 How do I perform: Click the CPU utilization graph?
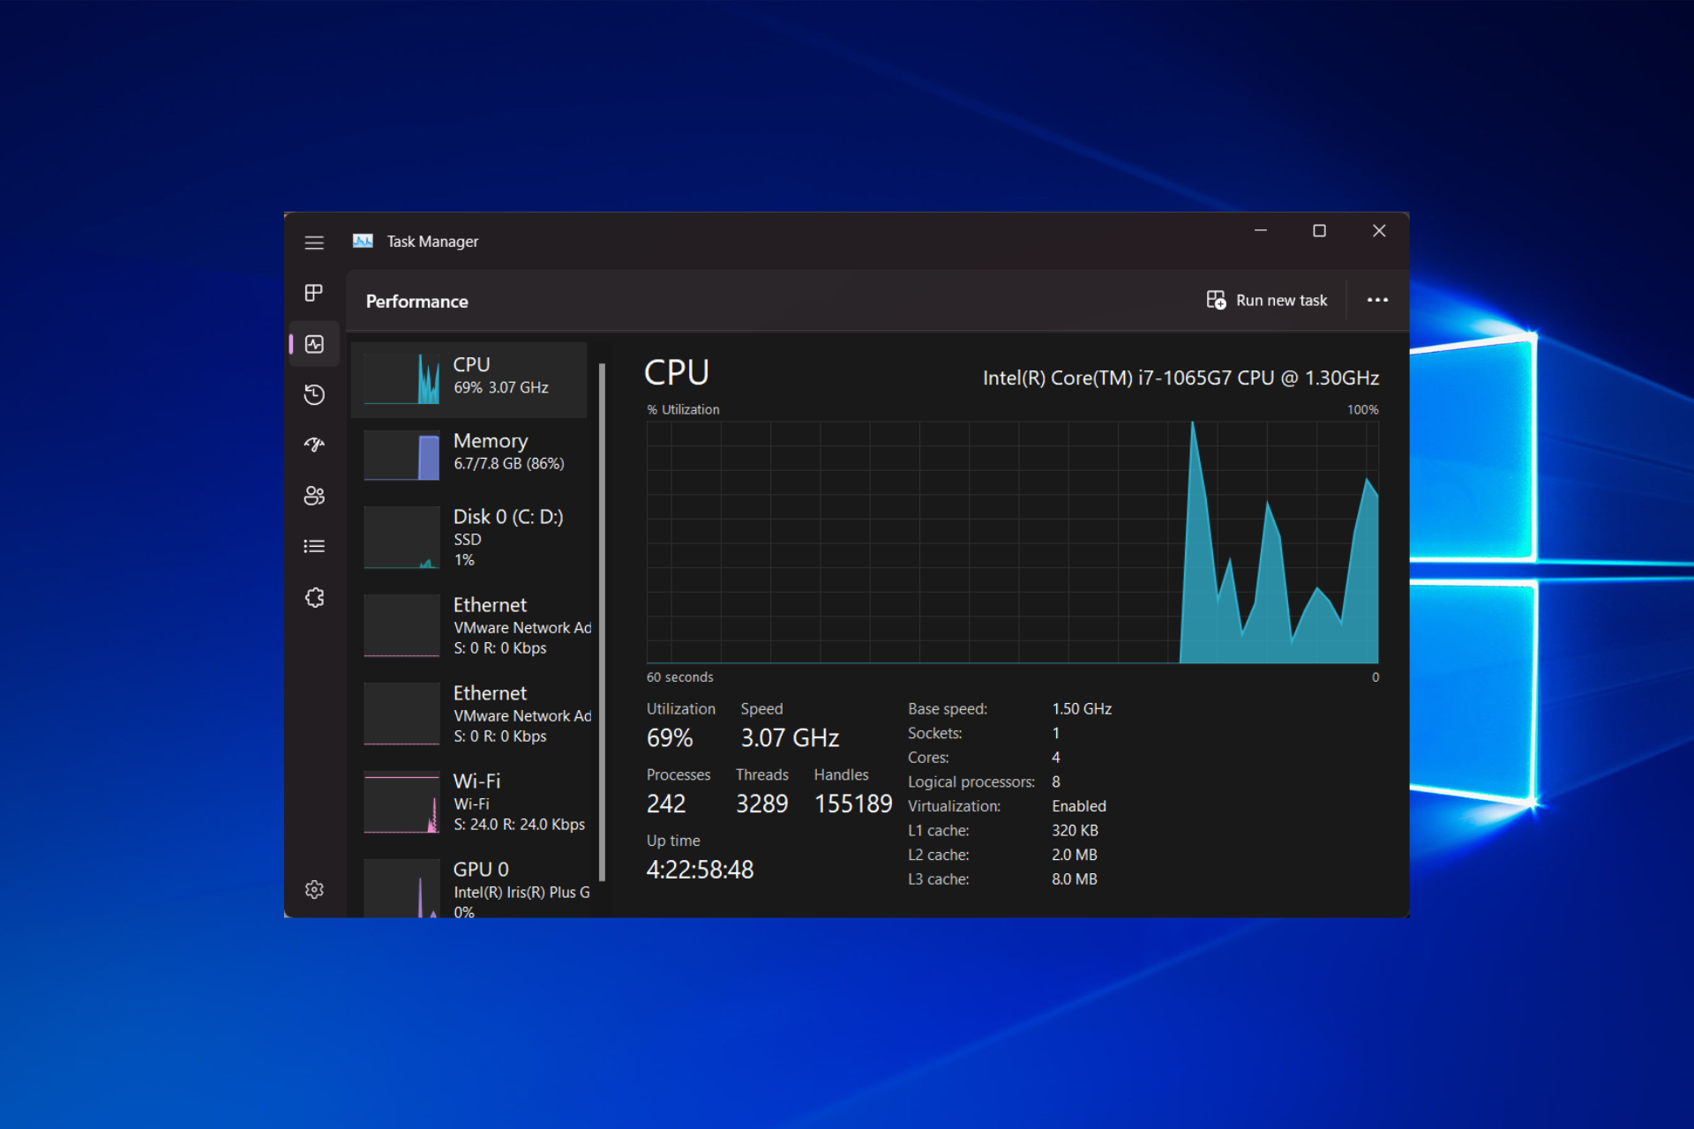pos(1012,542)
